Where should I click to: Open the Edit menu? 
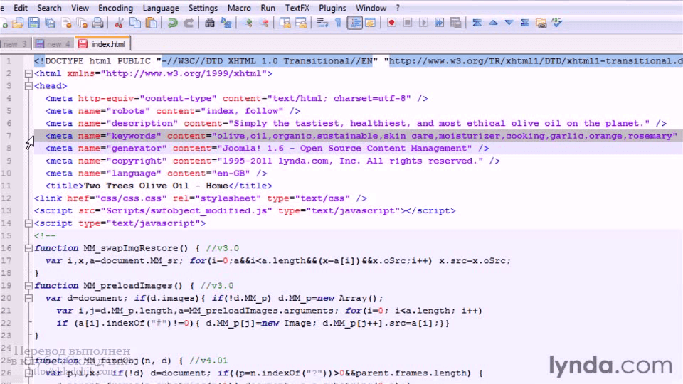(x=21, y=8)
